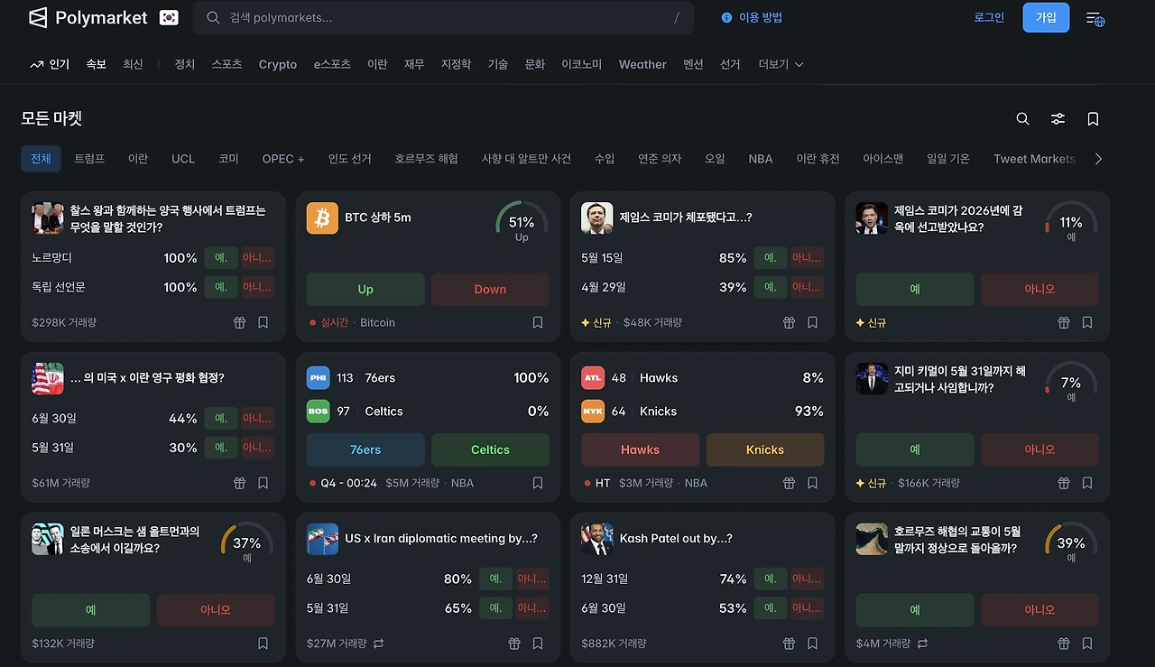
Task: Open the menu icon beside 가입 button
Action: click(1095, 18)
